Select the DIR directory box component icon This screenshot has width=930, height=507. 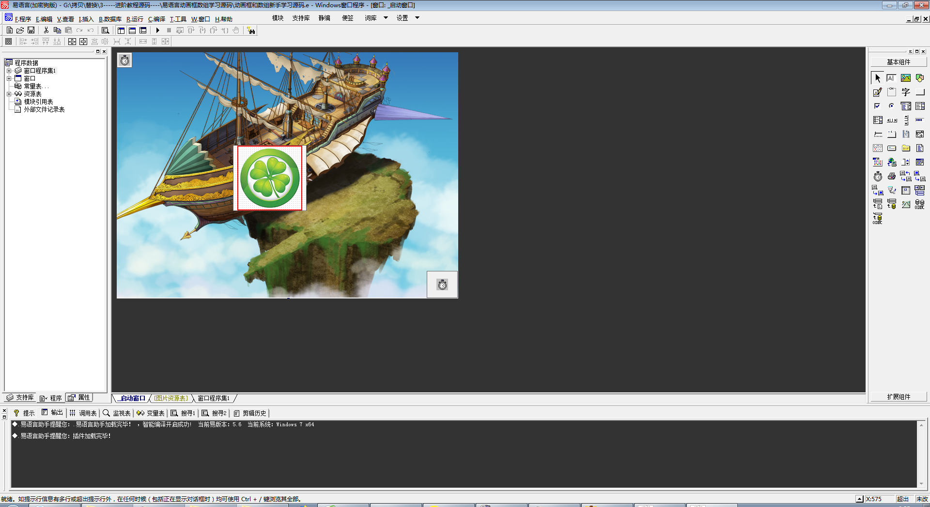(906, 148)
